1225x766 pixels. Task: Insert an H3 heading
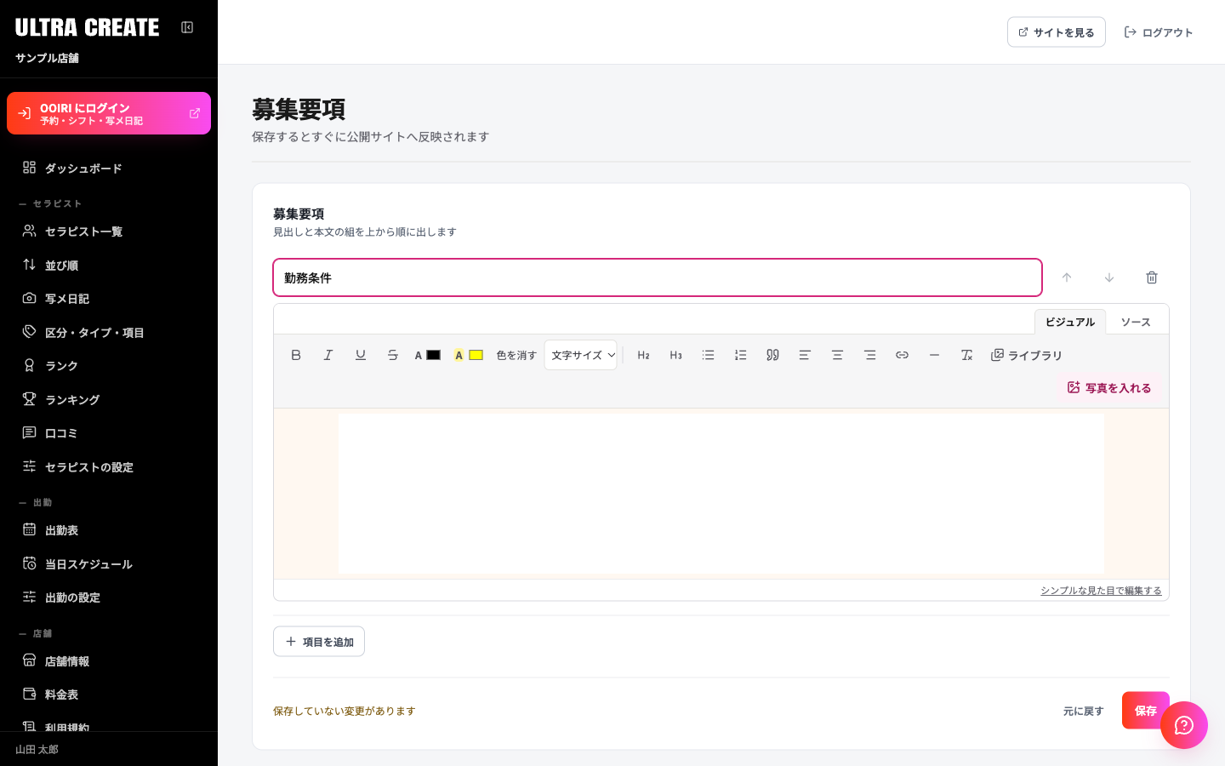(x=675, y=355)
